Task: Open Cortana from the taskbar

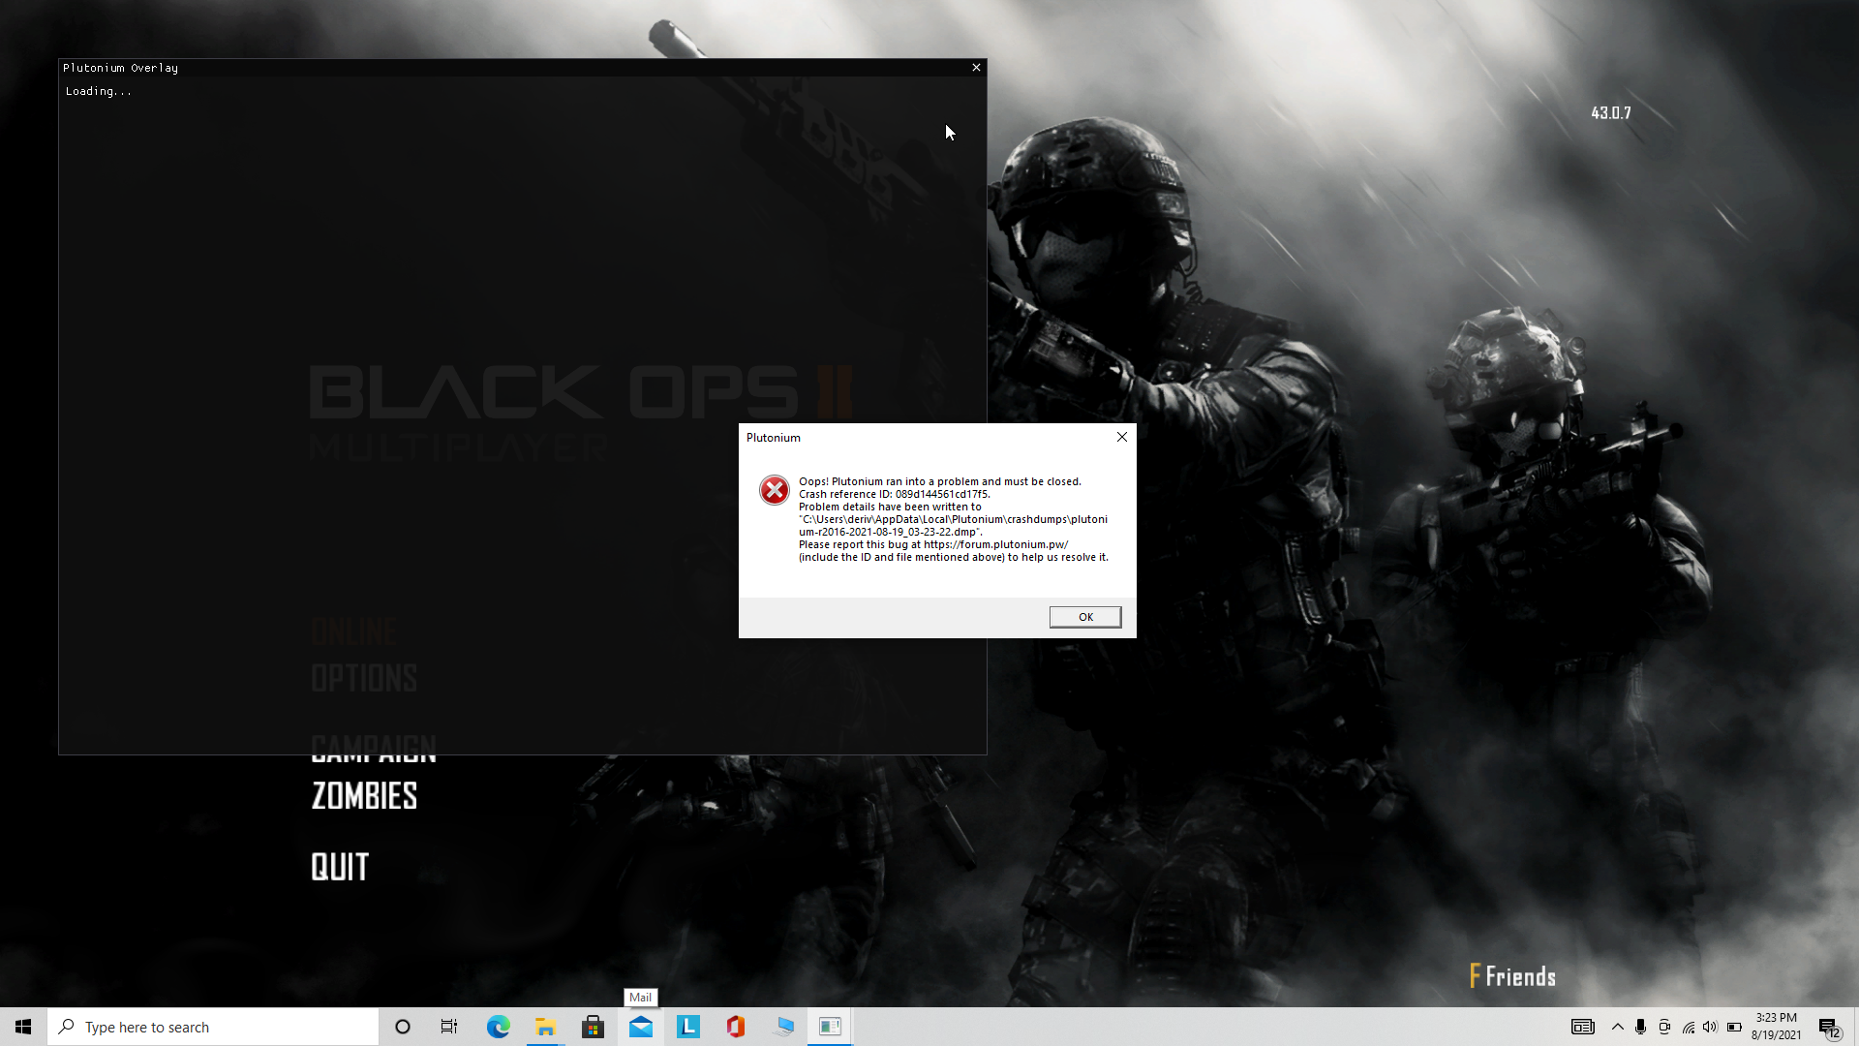Action: (403, 1027)
